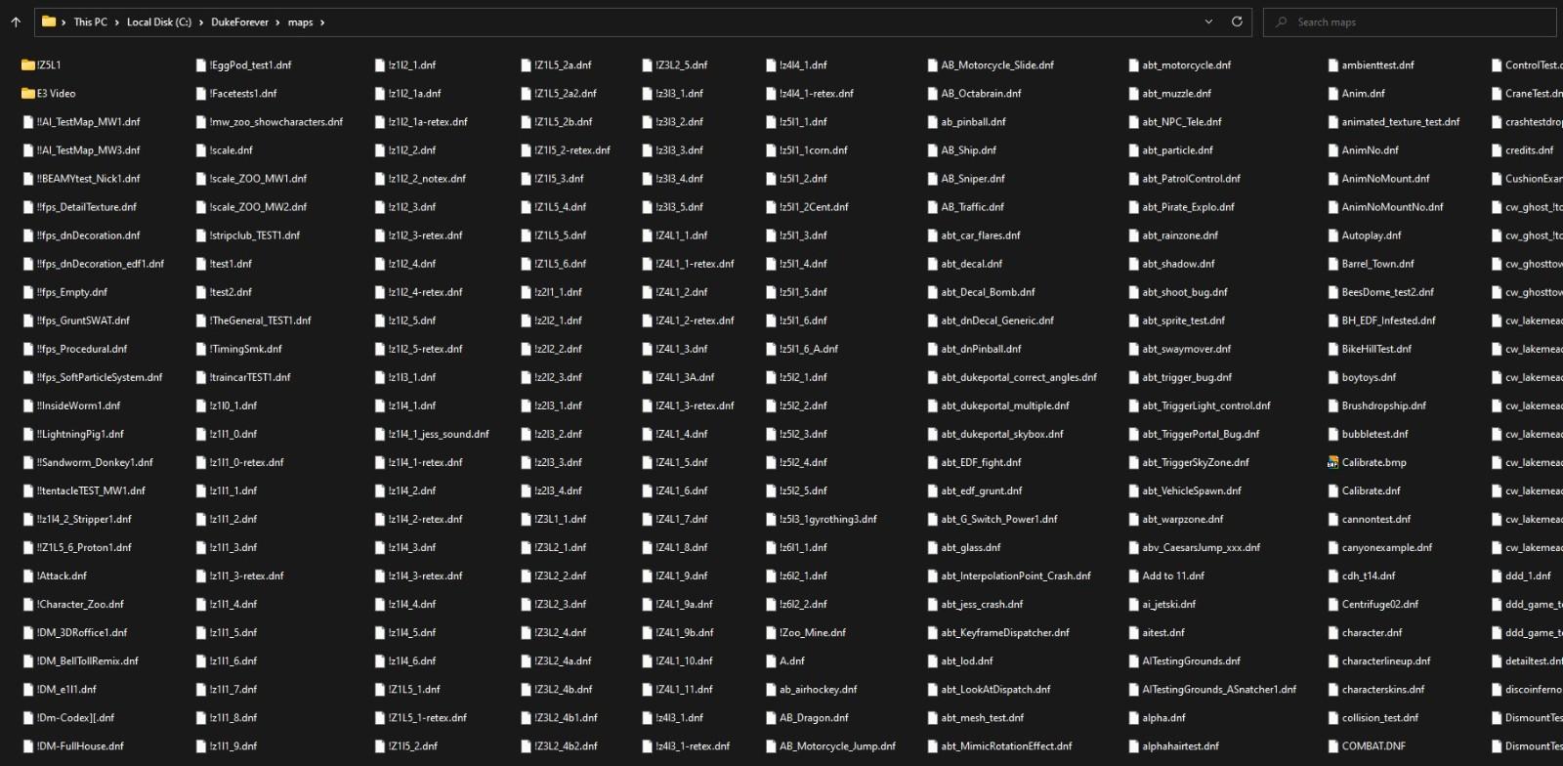1563x766 pixels.
Task: Select the E3 Video folder icon
Action: [27, 94]
